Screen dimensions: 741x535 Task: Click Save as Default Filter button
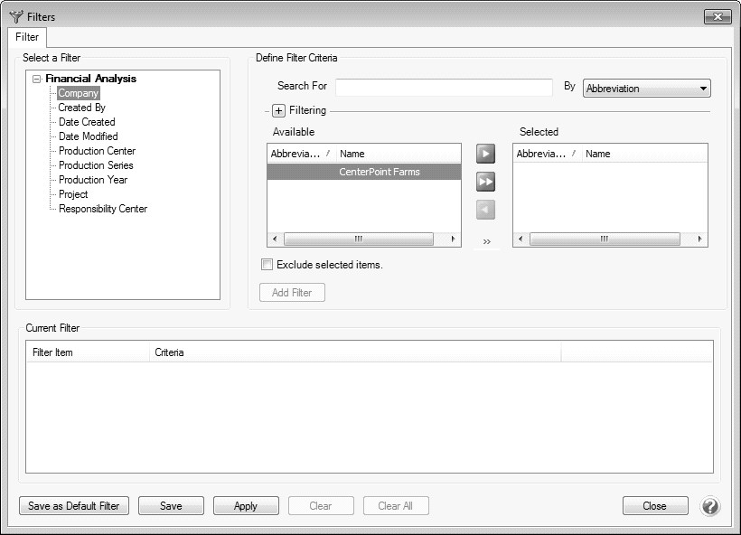[x=74, y=506]
